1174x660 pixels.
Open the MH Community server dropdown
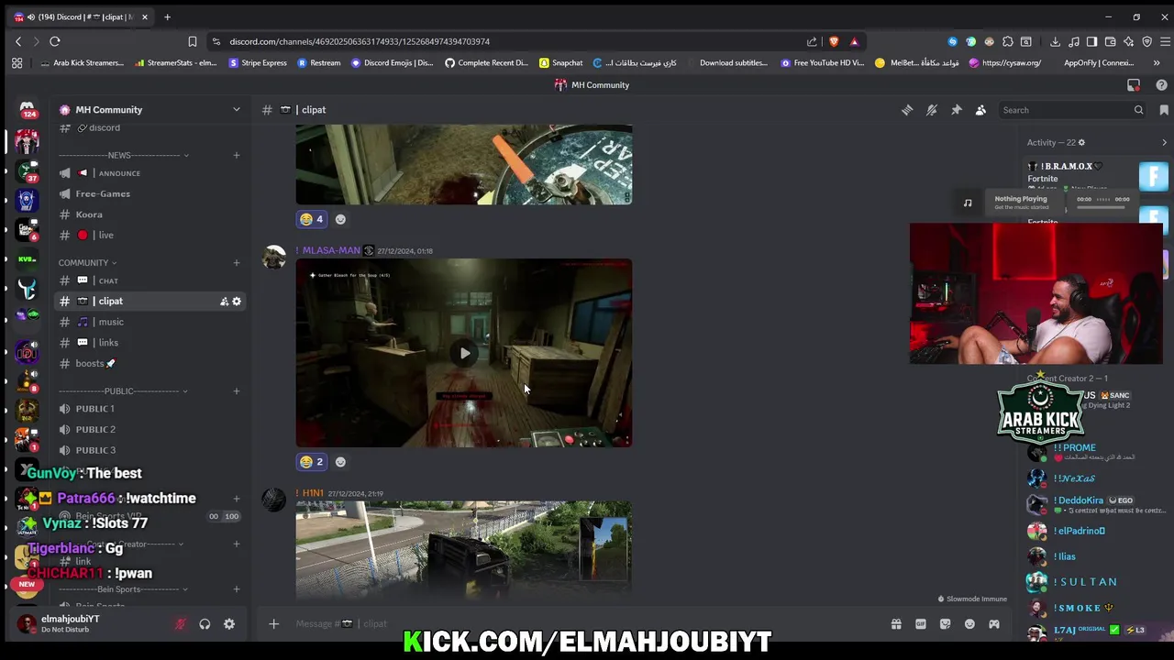point(236,110)
